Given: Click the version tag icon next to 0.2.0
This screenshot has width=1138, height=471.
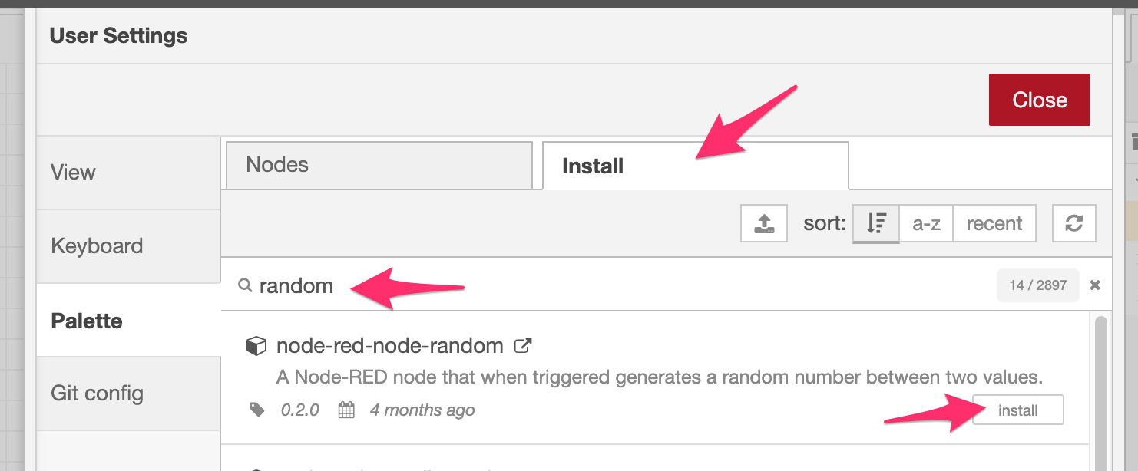Looking at the screenshot, I should 258,410.
